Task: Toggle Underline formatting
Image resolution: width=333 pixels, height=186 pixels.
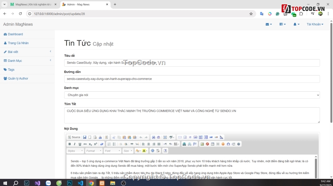Action: pyautogui.click(x=80, y=144)
